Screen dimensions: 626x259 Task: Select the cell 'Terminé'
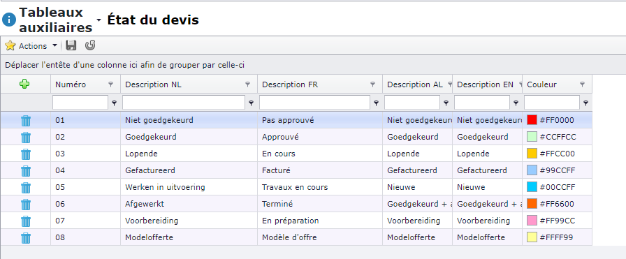[320, 204]
